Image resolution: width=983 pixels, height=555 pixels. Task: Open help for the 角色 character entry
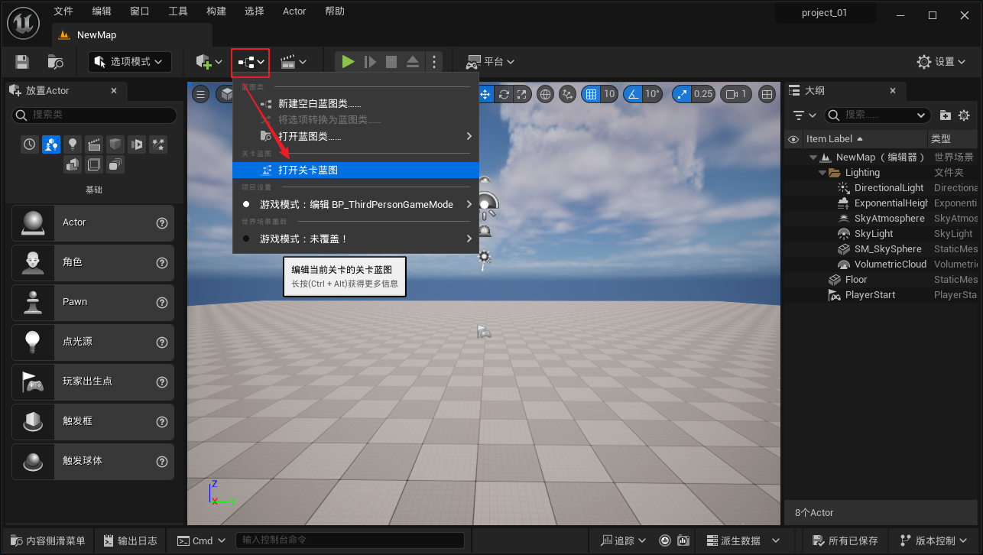coord(162,262)
